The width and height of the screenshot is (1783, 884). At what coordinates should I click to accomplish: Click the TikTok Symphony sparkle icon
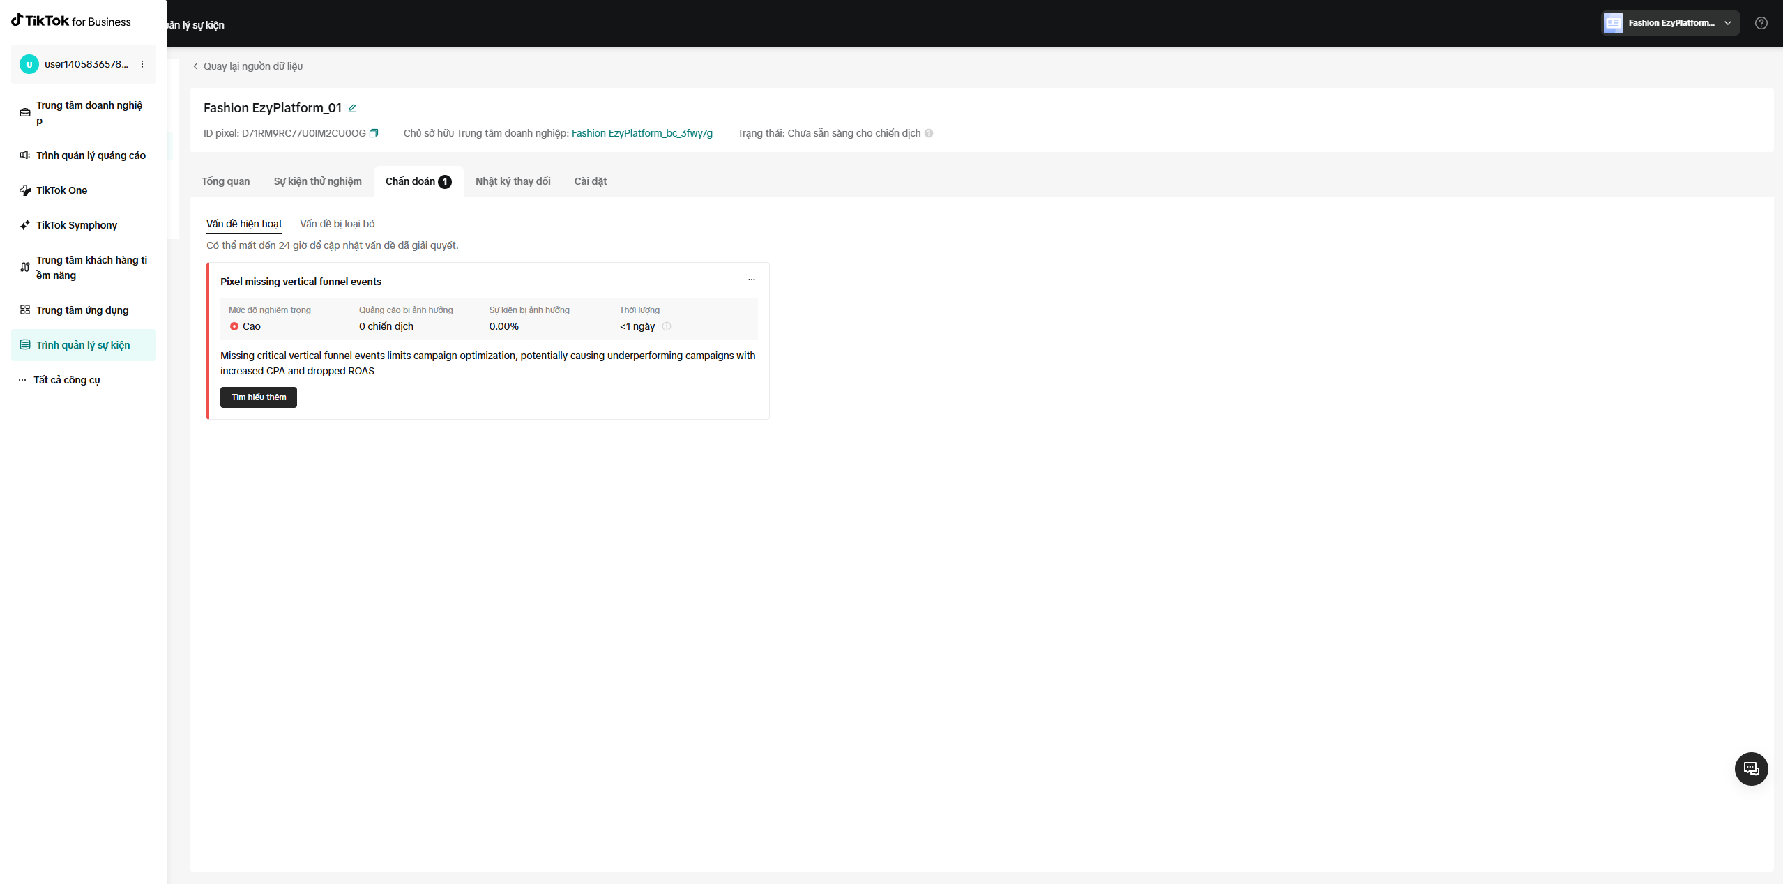[25, 225]
